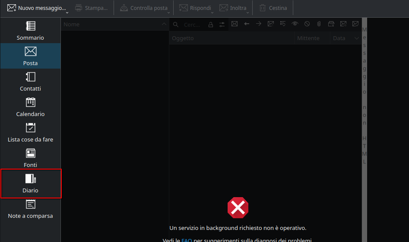Viewport: 409px width, 242px height.
Task: Open the FAQ link
Action: 186,240
